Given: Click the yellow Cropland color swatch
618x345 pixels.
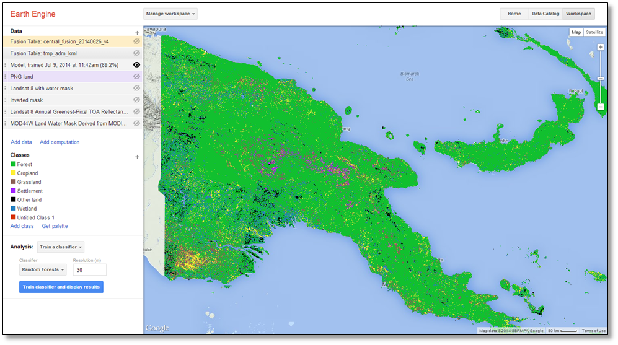Looking at the screenshot, I should pos(13,173).
